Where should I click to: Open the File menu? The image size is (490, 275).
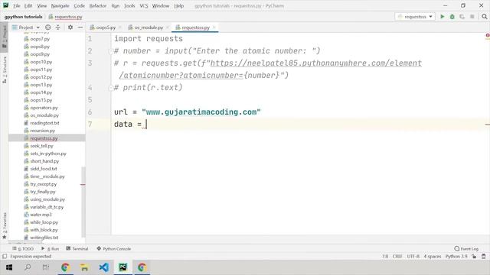(16, 5)
